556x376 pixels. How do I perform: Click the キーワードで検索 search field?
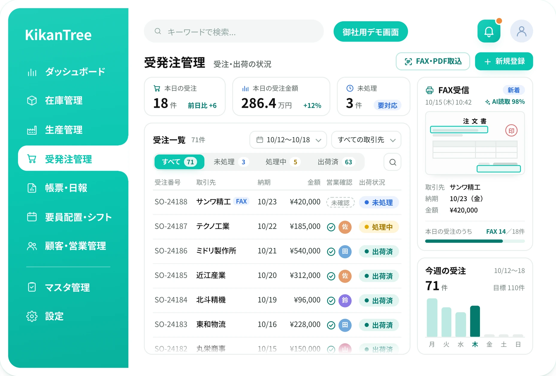point(234,31)
